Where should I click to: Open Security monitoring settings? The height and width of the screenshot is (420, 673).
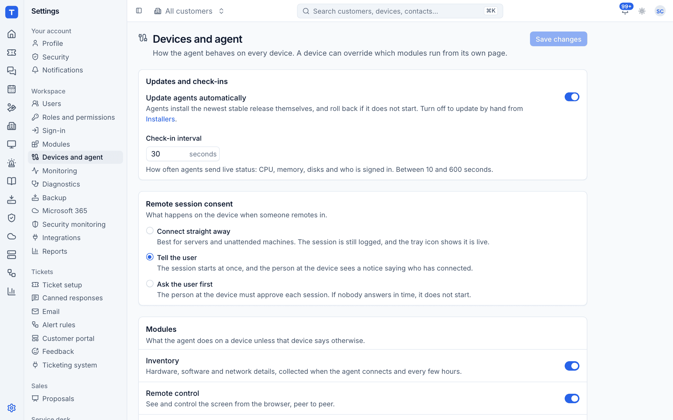75,224
